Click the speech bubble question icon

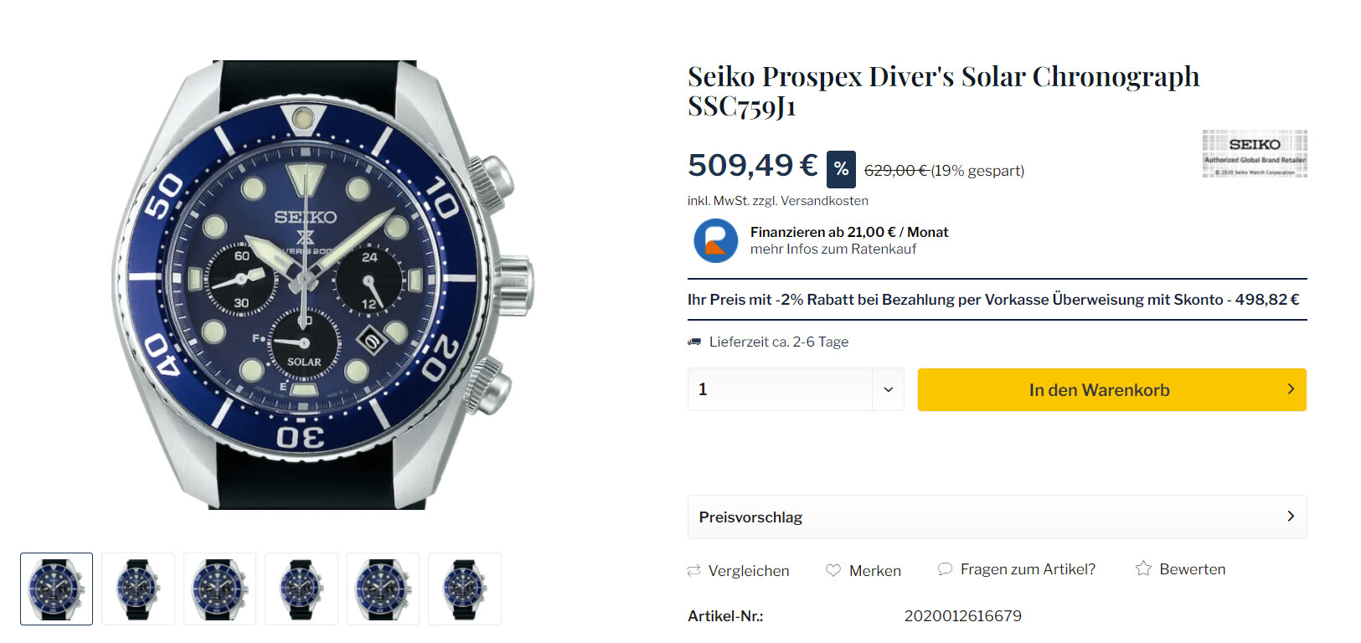click(x=945, y=569)
